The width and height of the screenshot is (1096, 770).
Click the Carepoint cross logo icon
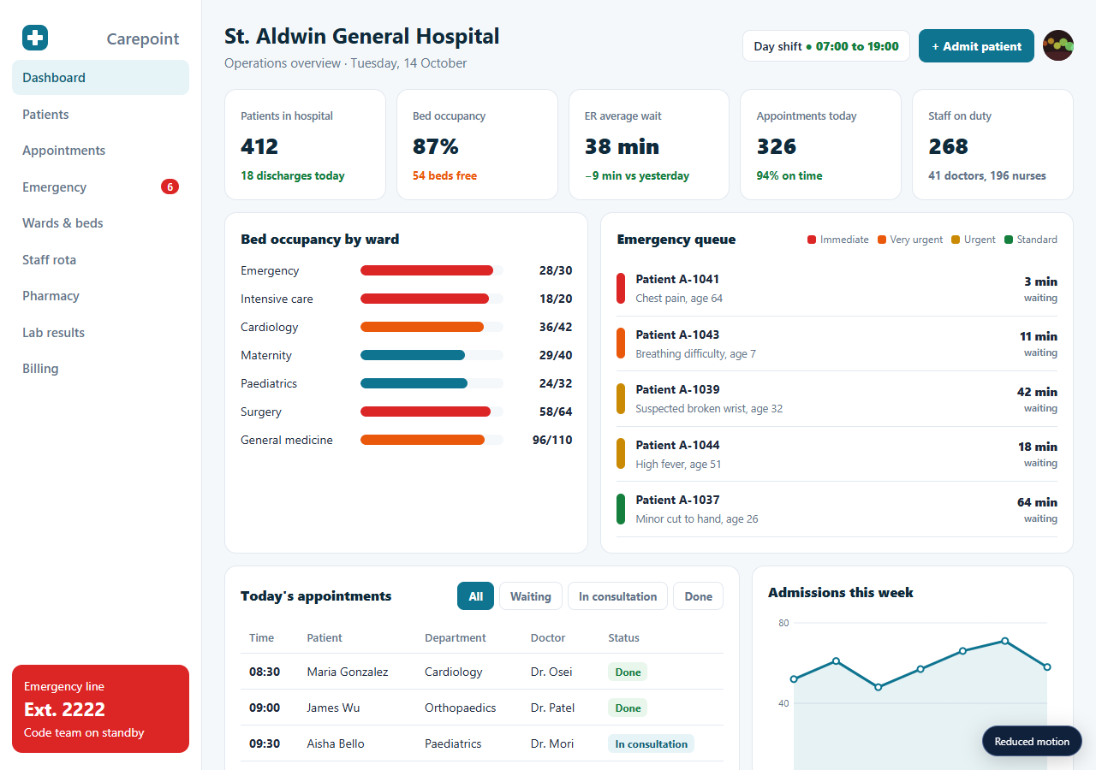(x=35, y=38)
